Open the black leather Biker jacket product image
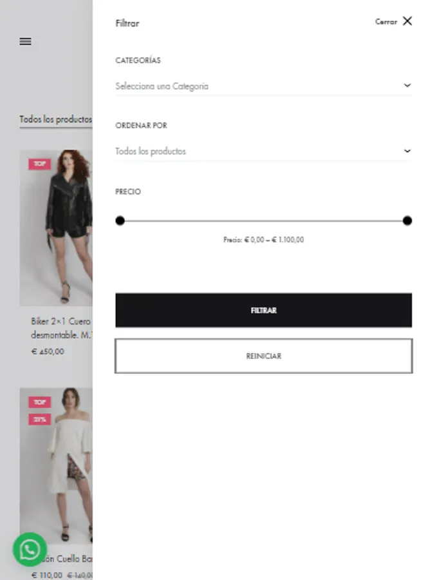 point(56,228)
